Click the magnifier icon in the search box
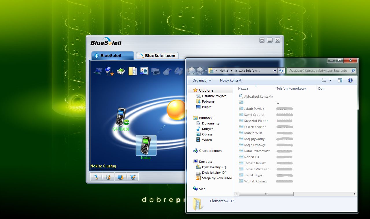Screen dimensions: 370x219 [x=353, y=71]
